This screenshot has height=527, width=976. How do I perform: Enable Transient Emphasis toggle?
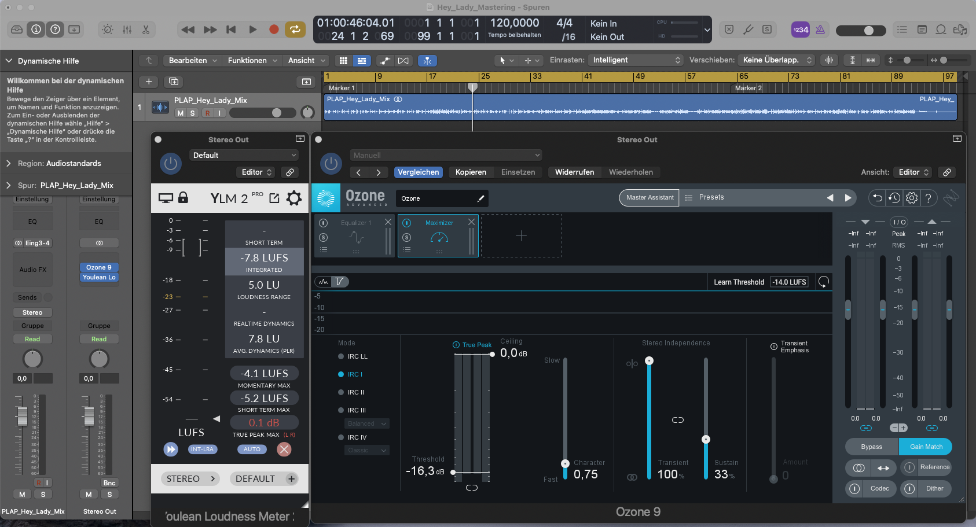coord(774,347)
